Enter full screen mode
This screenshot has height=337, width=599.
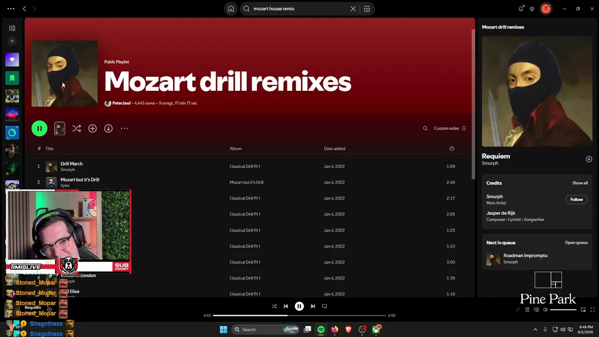pos(592,309)
